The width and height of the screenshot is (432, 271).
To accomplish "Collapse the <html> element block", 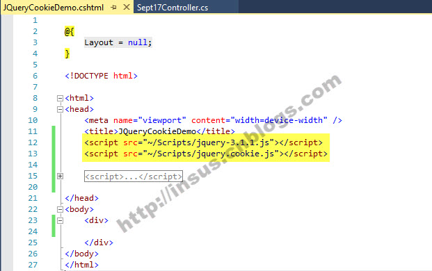I will 60,98.
